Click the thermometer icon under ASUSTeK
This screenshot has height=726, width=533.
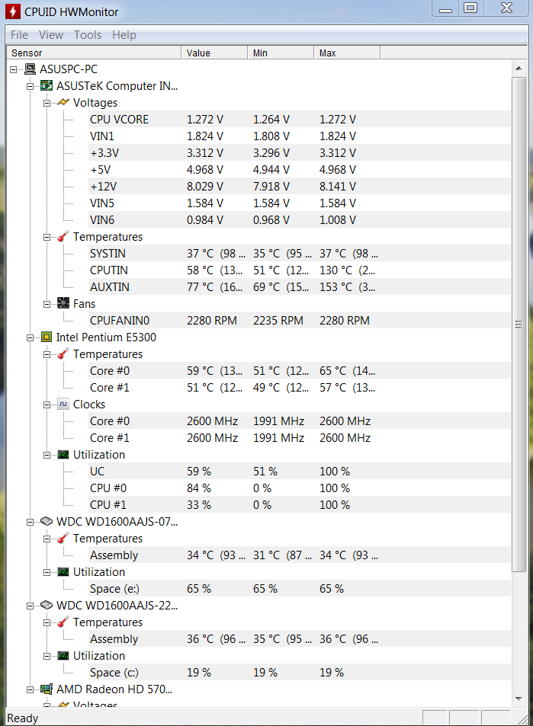63,237
